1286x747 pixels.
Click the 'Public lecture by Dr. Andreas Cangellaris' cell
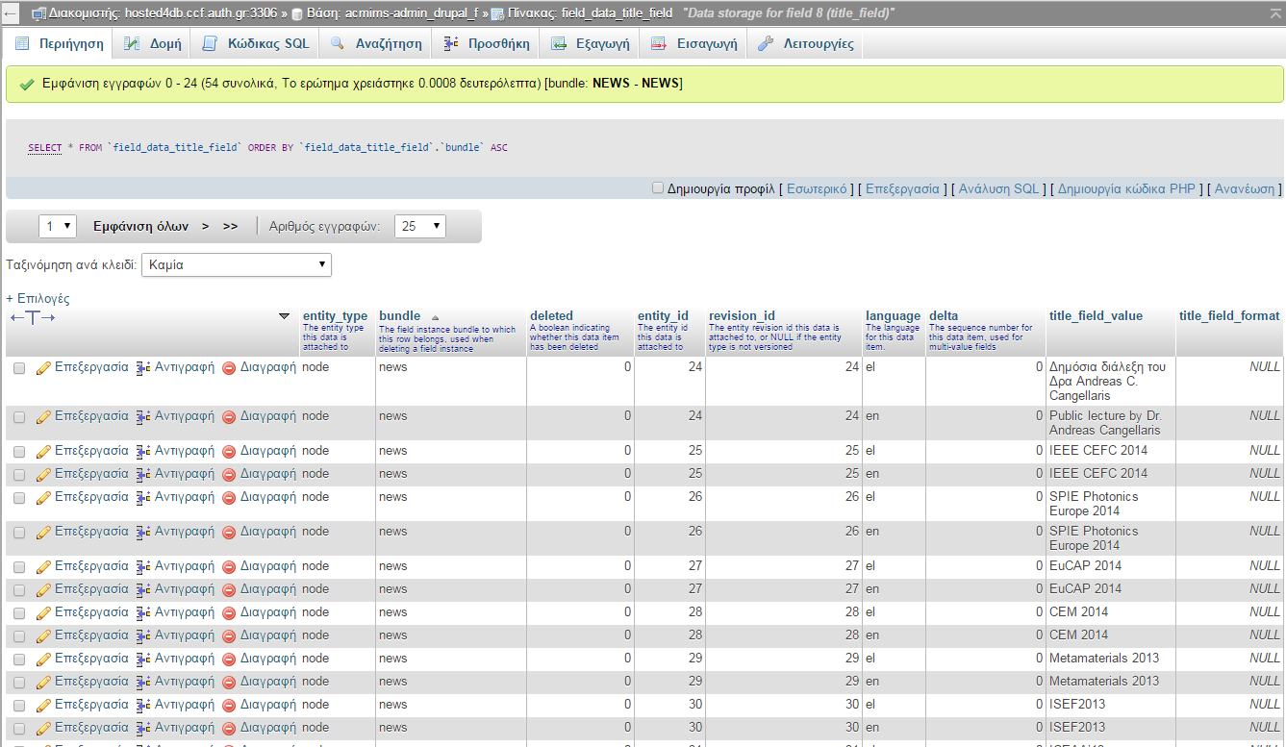pos(1110,423)
